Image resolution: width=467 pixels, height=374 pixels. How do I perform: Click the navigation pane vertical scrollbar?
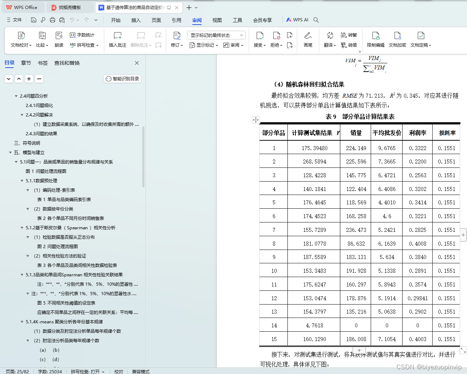143,157
